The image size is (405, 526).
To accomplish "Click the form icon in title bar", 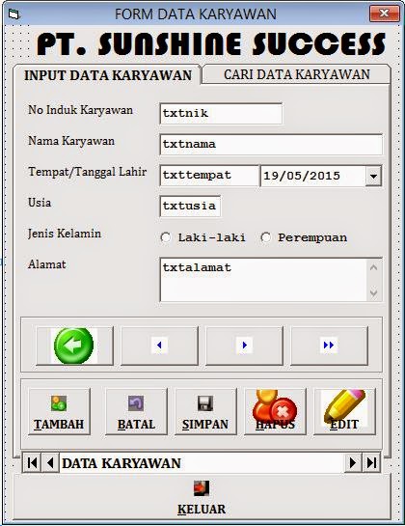I will [14, 14].
